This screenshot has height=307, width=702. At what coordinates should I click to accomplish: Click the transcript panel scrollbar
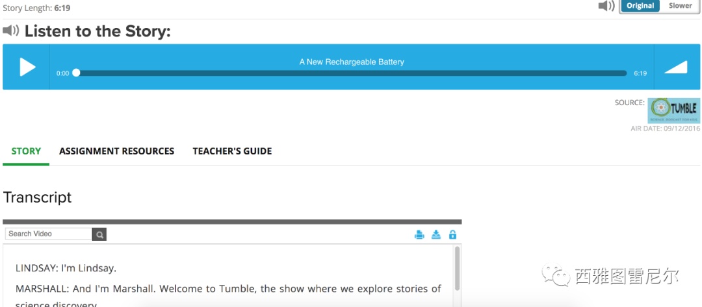click(x=457, y=267)
